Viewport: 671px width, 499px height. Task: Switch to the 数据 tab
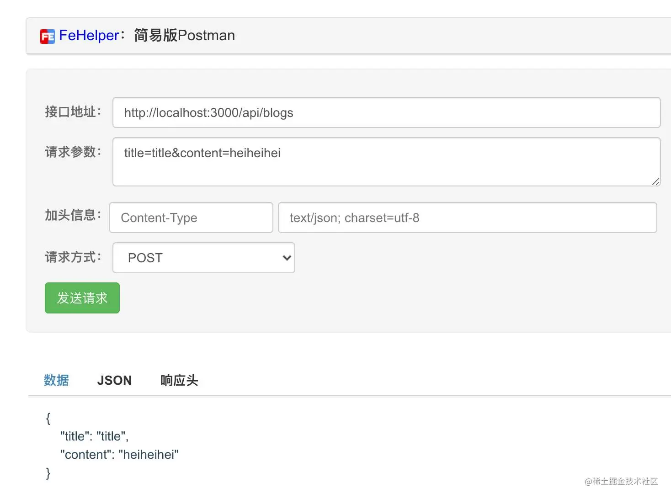(56, 380)
